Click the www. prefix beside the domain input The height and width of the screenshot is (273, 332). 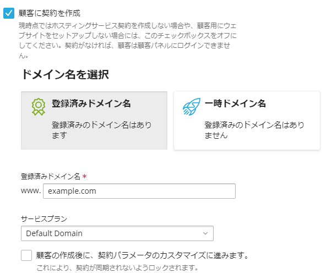[30, 191]
